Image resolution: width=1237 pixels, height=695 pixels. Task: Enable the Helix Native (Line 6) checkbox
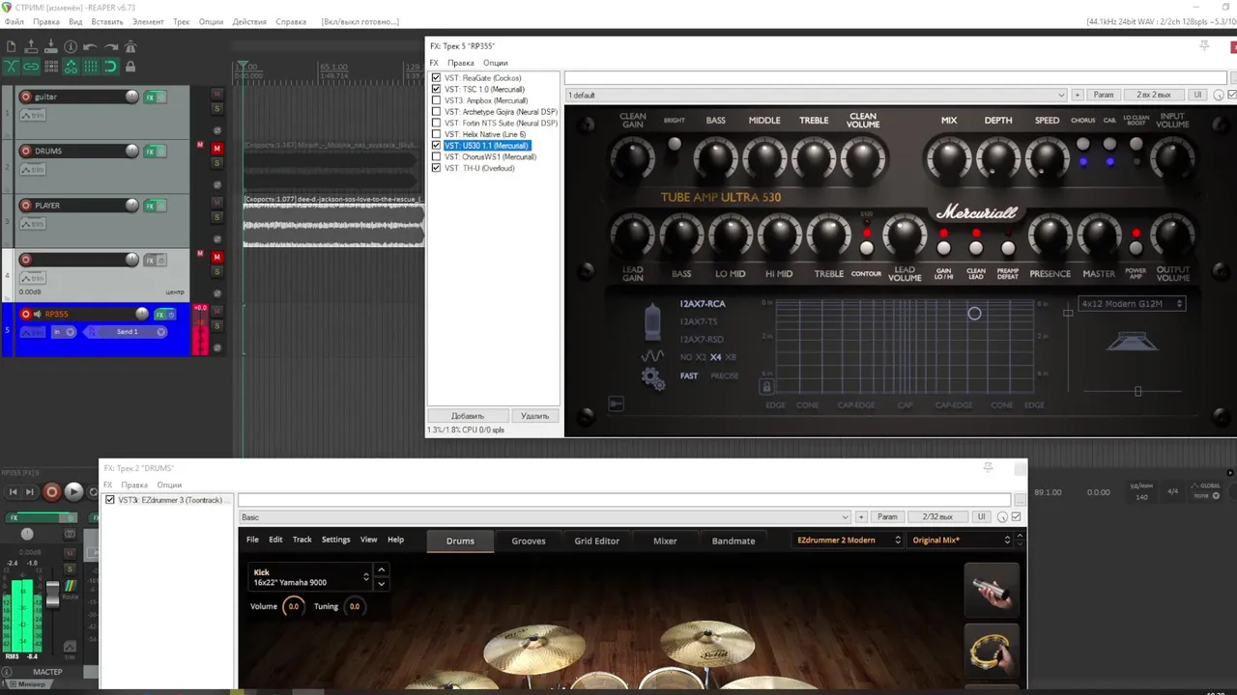pyautogui.click(x=437, y=134)
